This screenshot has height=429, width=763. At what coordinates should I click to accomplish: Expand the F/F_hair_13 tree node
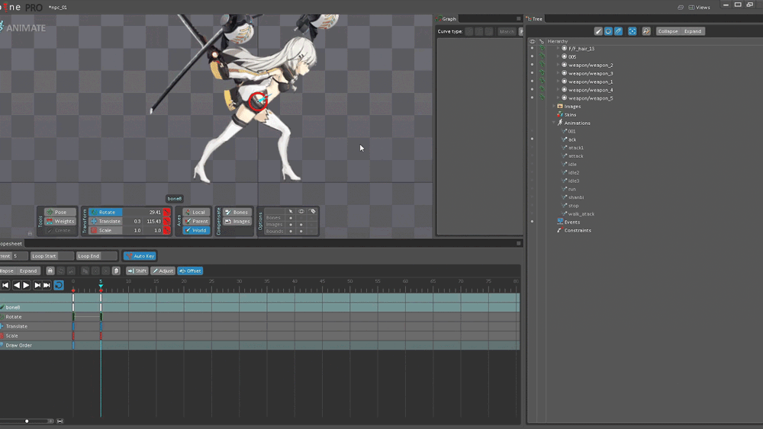pyautogui.click(x=559, y=48)
